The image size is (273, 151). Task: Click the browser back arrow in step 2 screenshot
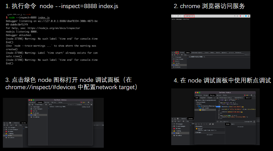[x=173, y=16]
